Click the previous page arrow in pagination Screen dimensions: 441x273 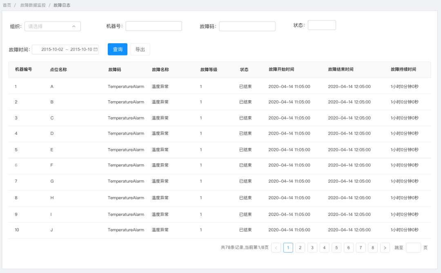276,247
